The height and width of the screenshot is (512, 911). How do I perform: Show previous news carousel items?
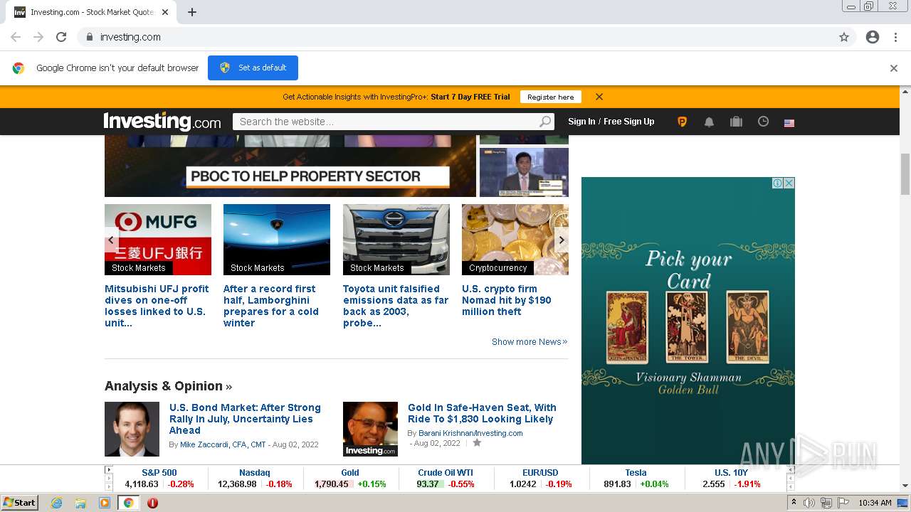click(111, 240)
